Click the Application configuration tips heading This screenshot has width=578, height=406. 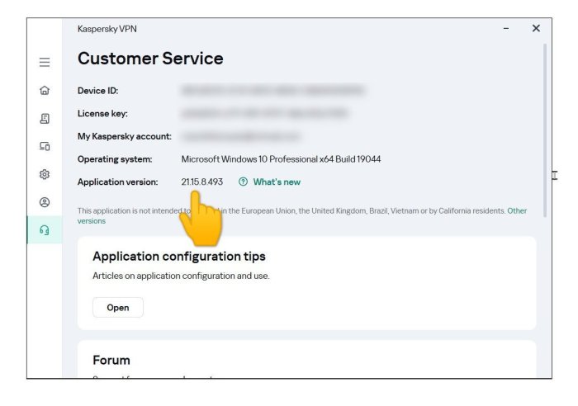pos(179,256)
